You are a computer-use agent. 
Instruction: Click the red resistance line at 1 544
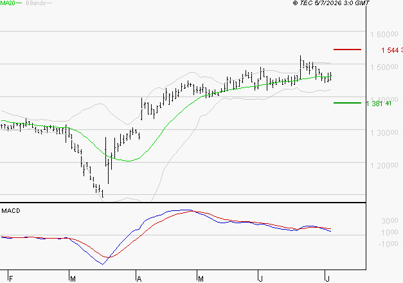pyautogui.click(x=347, y=50)
